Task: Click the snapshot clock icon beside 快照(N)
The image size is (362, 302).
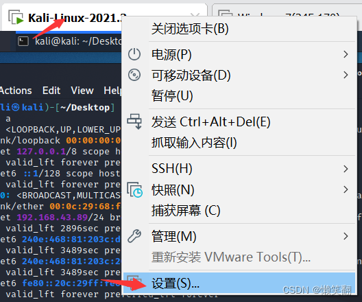Action: point(134,190)
